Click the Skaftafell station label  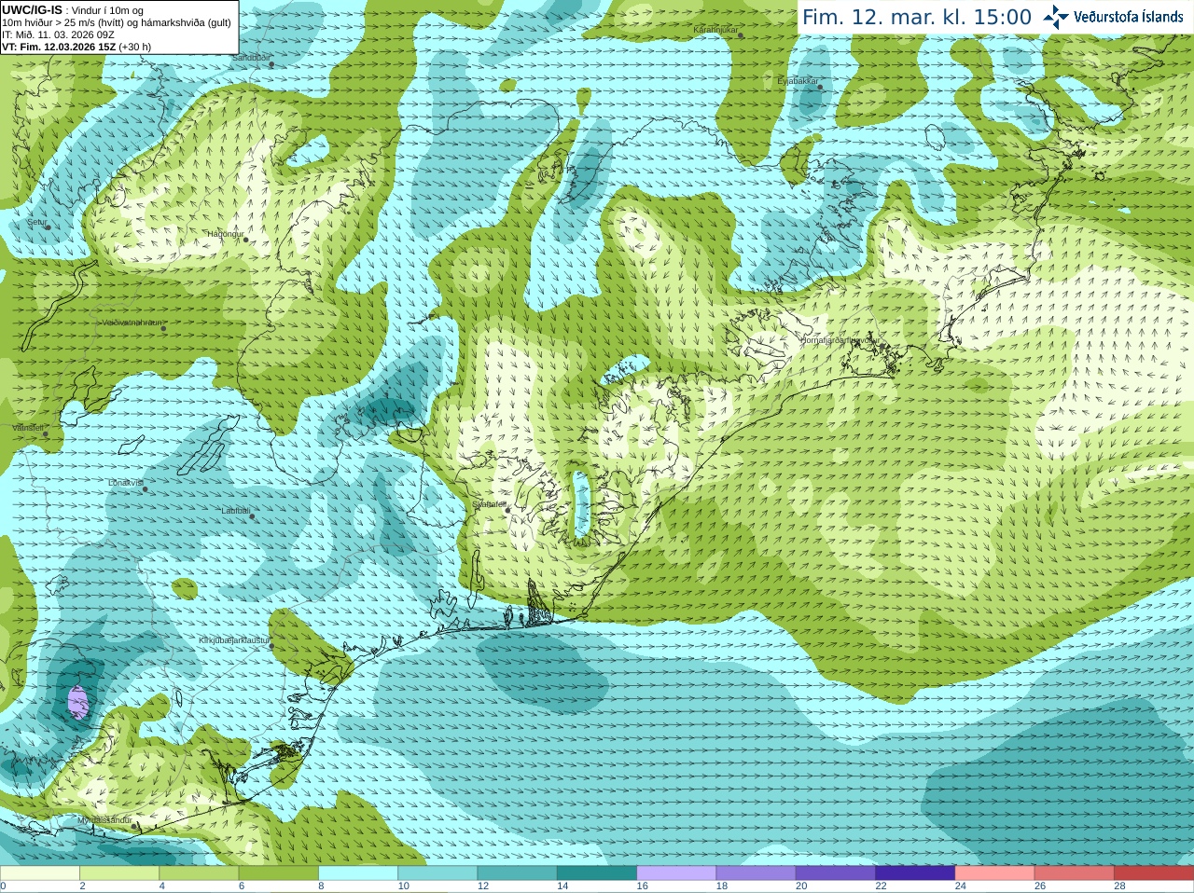point(488,503)
